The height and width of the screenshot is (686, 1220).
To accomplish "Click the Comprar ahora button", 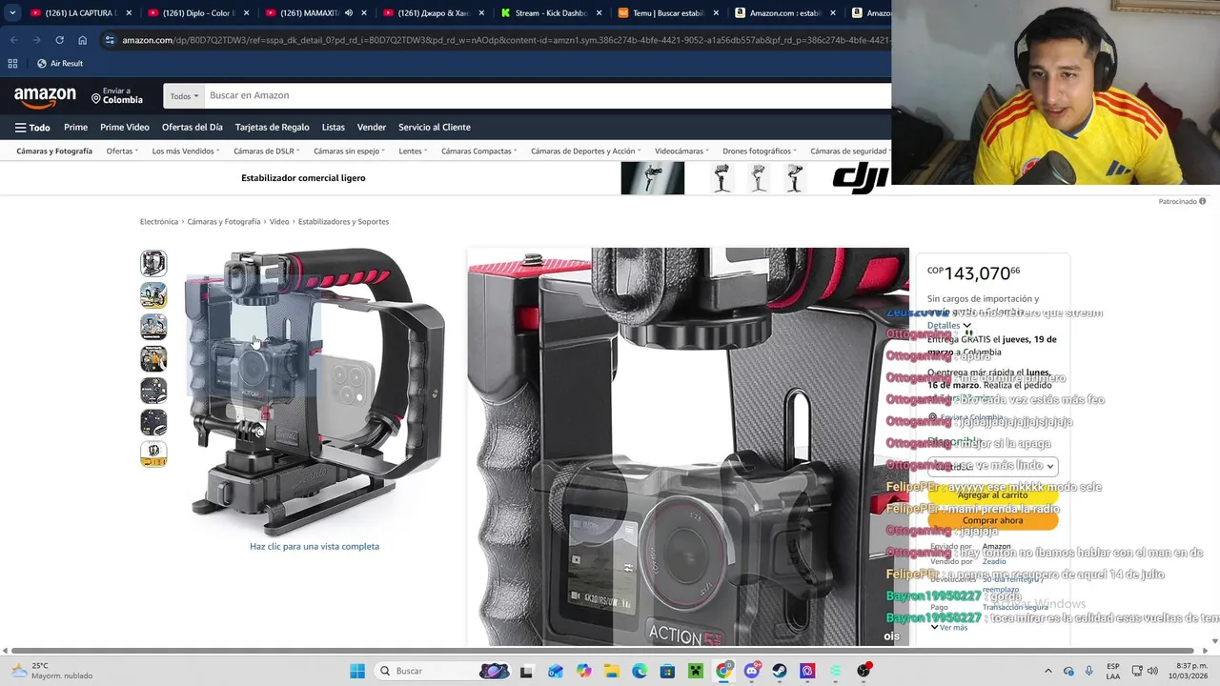I will 992,520.
